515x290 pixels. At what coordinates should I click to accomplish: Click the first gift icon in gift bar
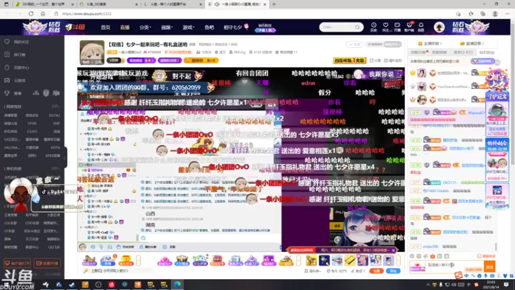coord(89,260)
